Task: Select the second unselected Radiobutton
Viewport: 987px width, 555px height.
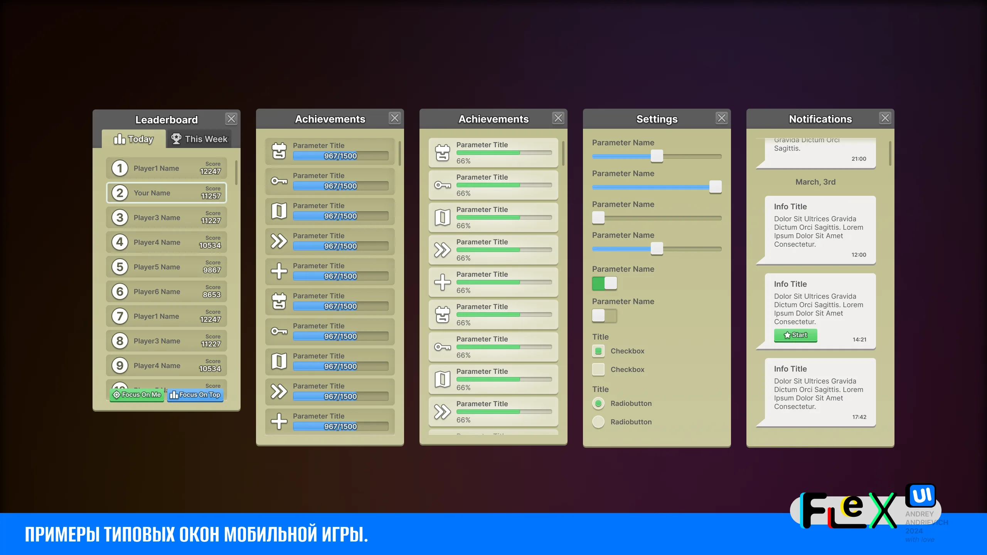Action: (x=598, y=422)
